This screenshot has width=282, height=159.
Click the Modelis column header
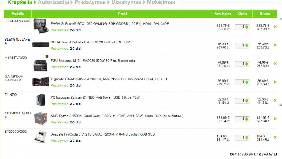coord(17,14)
